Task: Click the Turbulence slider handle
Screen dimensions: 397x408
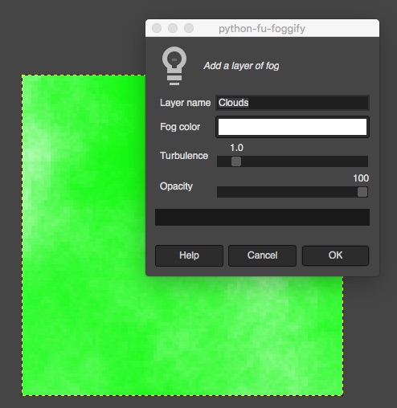Action: pyautogui.click(x=236, y=161)
